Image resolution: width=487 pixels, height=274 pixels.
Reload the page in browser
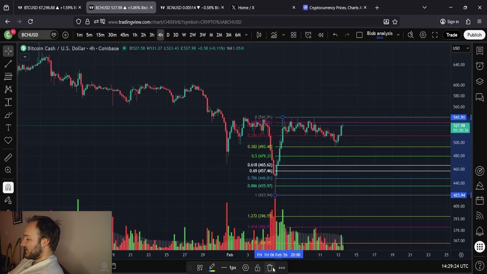coord(30,22)
